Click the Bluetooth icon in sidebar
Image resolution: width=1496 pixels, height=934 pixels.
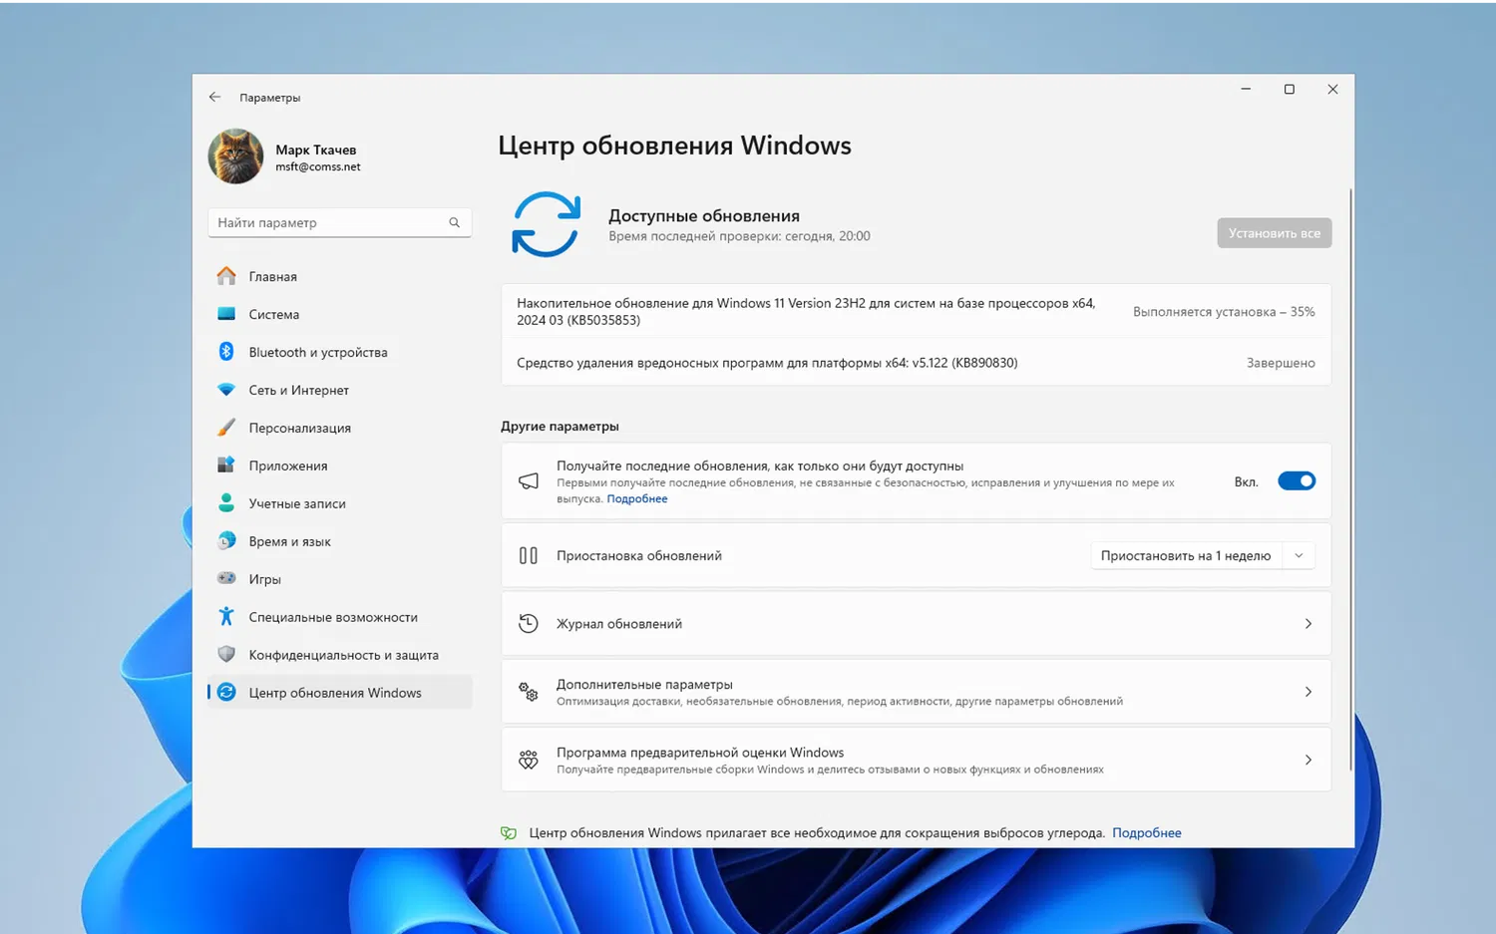tap(226, 352)
